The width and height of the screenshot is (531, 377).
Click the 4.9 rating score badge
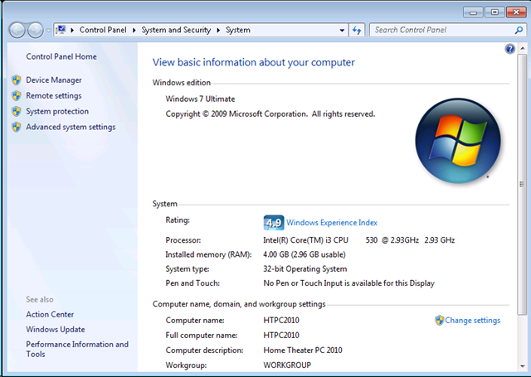273,222
